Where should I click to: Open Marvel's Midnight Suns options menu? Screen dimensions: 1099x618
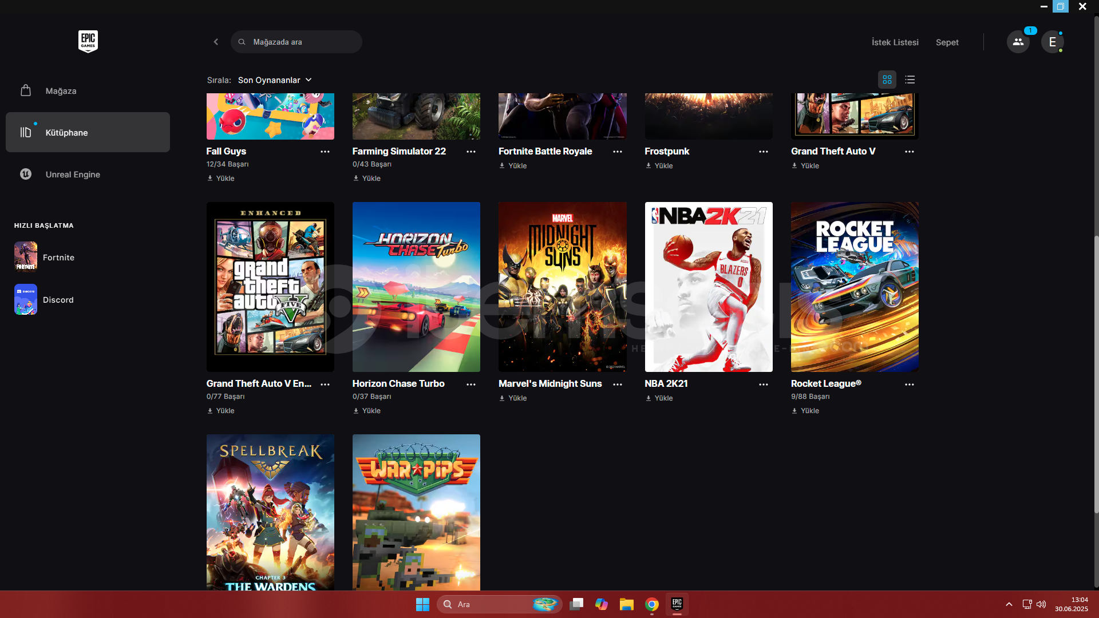tap(618, 385)
